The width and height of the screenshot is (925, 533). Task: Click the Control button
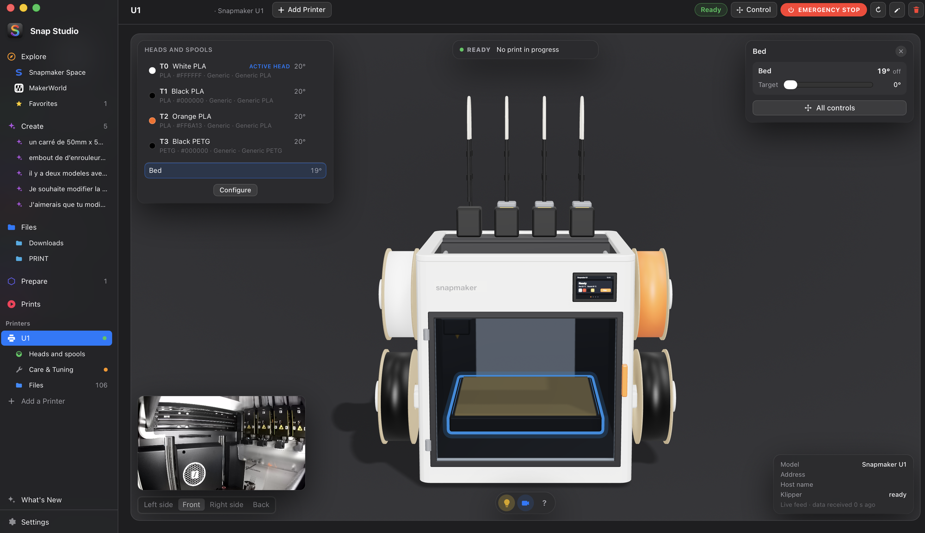[x=753, y=10]
